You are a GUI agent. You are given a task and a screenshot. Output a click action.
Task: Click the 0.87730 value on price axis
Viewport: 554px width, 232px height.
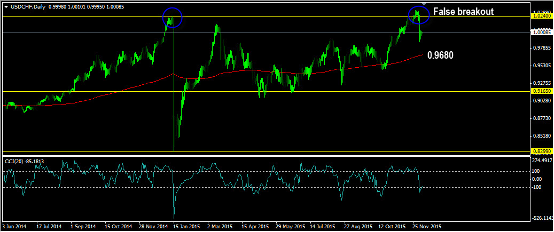click(542, 118)
